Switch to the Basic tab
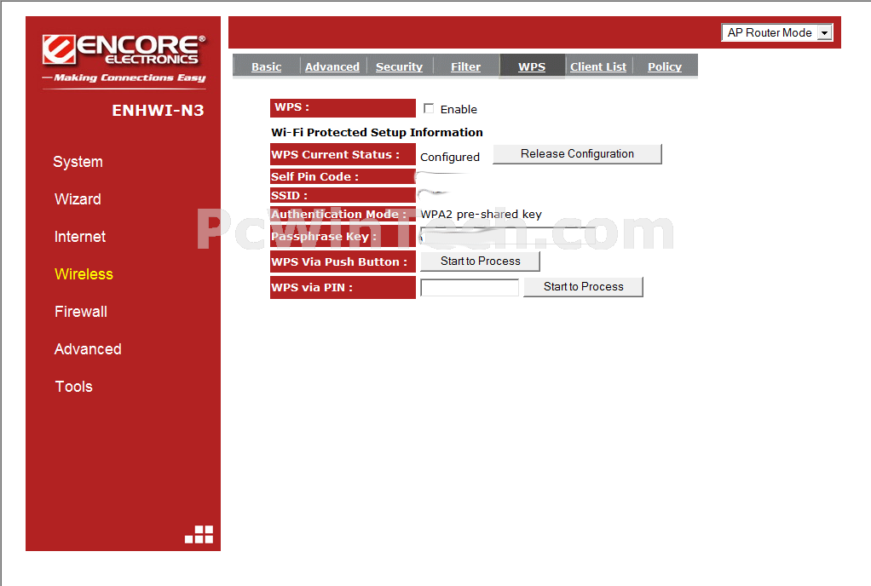 (x=266, y=66)
